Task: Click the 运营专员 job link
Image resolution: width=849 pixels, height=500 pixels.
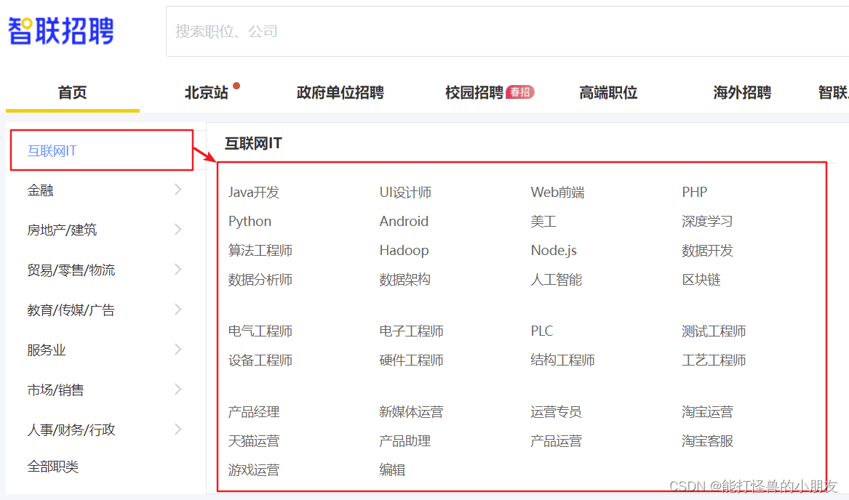Action: click(x=556, y=412)
